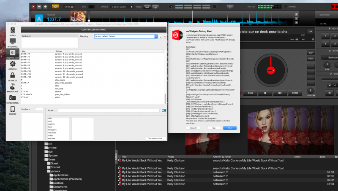
Task: Select the CTRL+V video mapping row
Action: click(92, 97)
